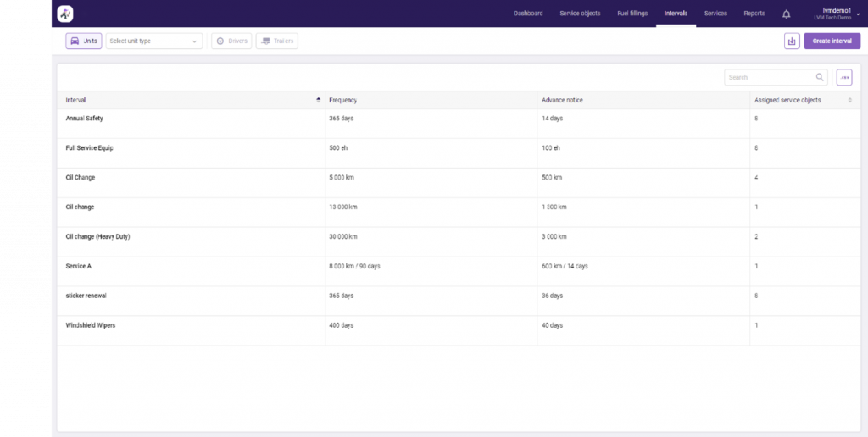This screenshot has width=868, height=437.
Task: Click the Create interval button
Action: 832,41
